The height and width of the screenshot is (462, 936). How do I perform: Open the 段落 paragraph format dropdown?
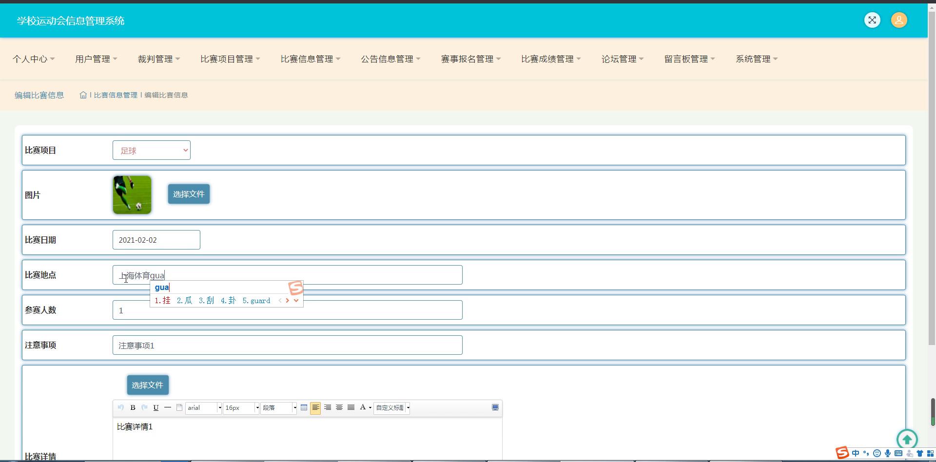279,407
